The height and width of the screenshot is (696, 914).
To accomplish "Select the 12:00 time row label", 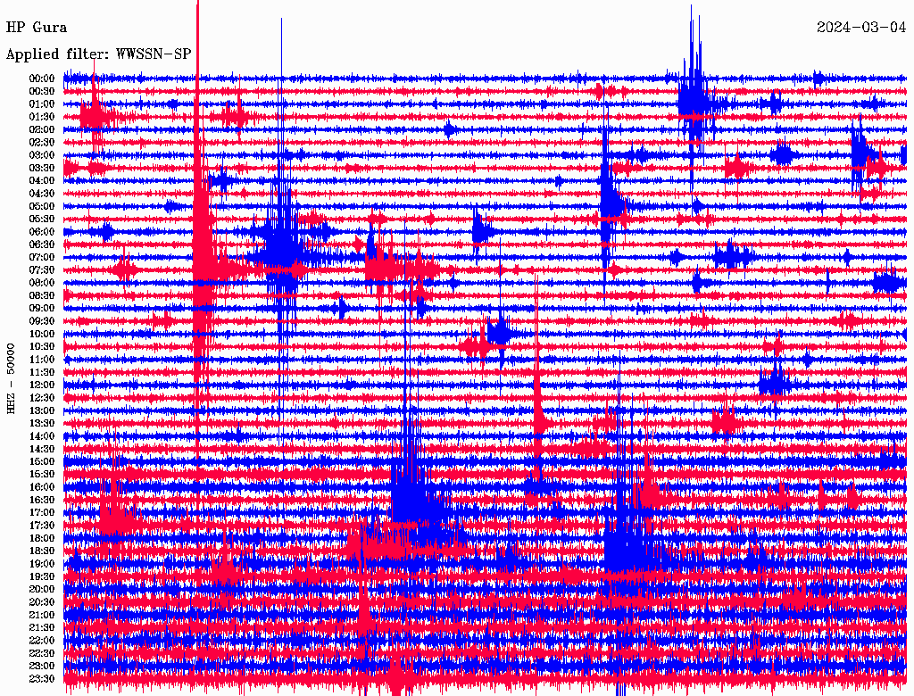I will click(x=41, y=385).
